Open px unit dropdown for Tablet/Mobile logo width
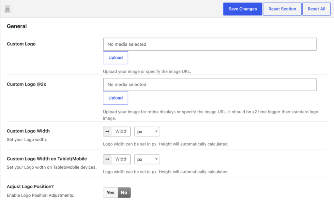 coord(147,159)
